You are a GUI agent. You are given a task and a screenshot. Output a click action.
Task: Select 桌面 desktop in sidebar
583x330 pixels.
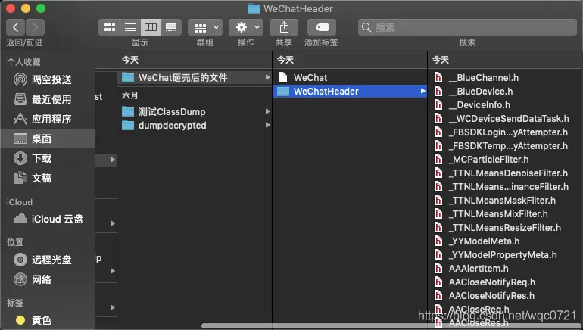(x=48, y=139)
